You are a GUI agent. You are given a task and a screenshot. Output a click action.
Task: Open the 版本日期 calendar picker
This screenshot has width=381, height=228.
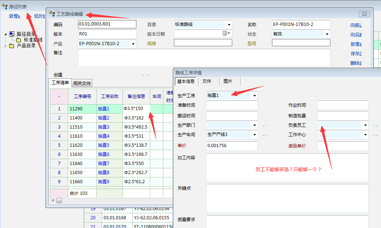tap(226, 34)
